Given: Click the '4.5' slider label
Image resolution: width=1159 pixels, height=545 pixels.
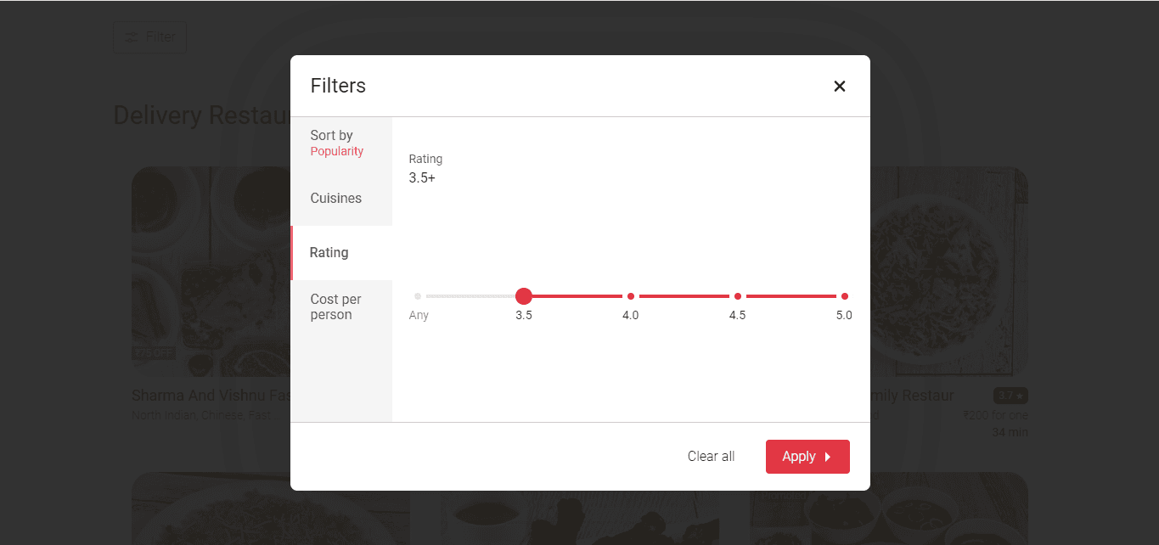Looking at the screenshot, I should click(x=738, y=315).
